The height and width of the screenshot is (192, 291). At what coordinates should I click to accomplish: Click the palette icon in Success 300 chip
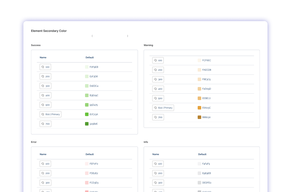(x=43, y=86)
